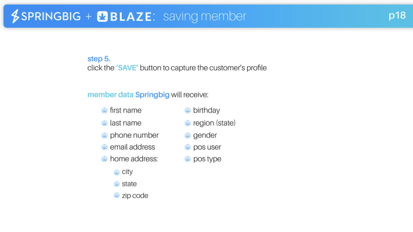Click the leaf bullet beside first name
This screenshot has height=232, width=413.
coord(104,111)
